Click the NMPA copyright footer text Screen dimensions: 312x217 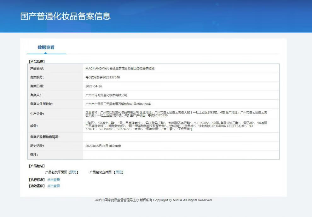[x=153, y=200]
